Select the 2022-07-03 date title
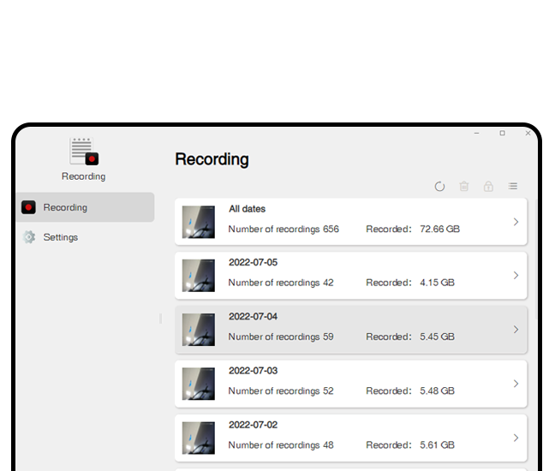The height and width of the screenshot is (471, 555). point(253,371)
